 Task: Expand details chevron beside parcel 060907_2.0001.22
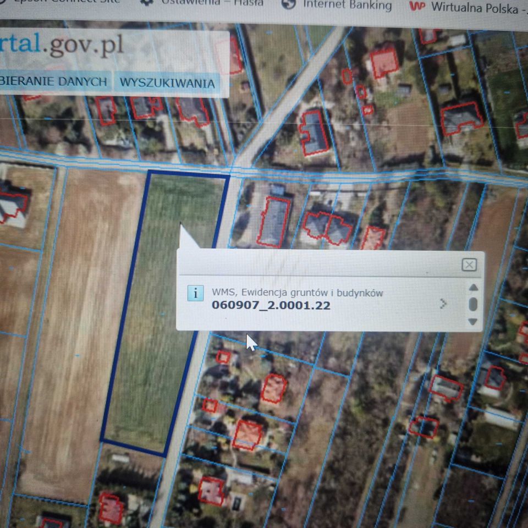pos(443,304)
